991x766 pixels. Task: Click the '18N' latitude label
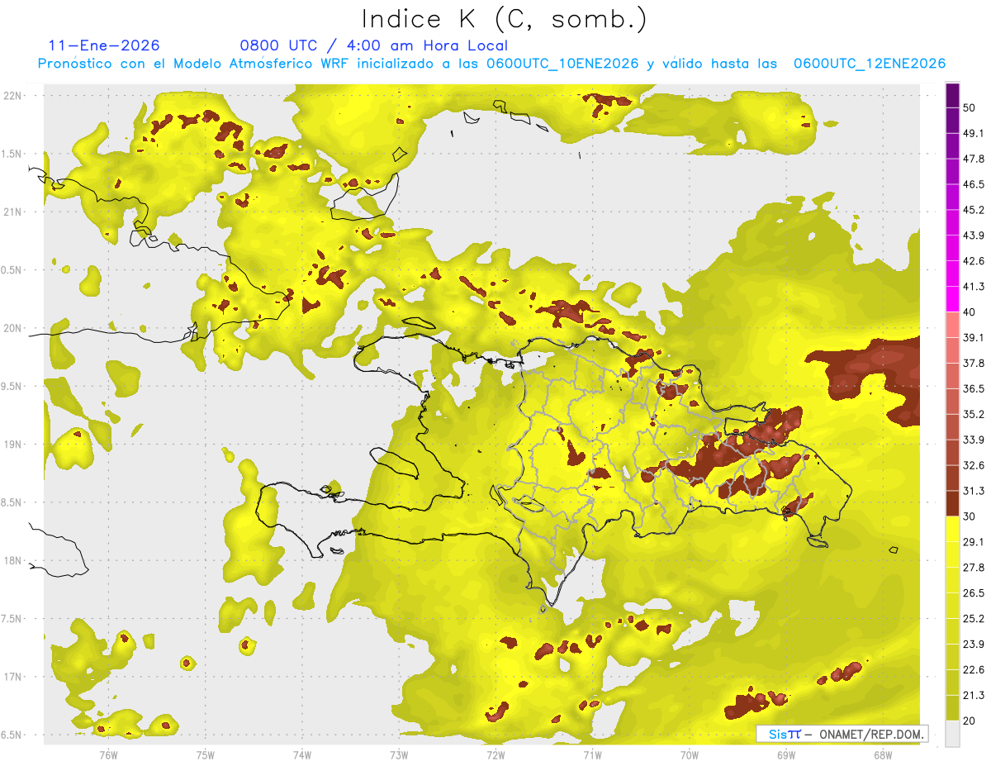pyautogui.click(x=14, y=560)
